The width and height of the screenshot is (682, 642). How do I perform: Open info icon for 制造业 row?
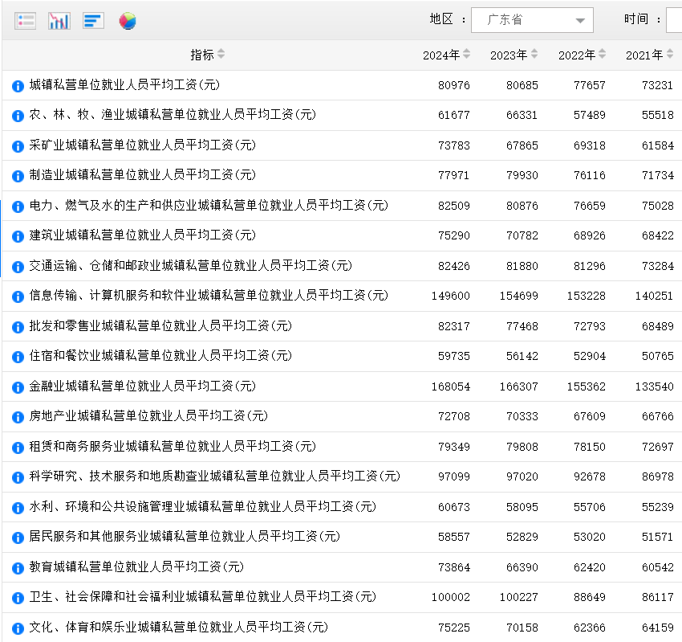point(18,176)
